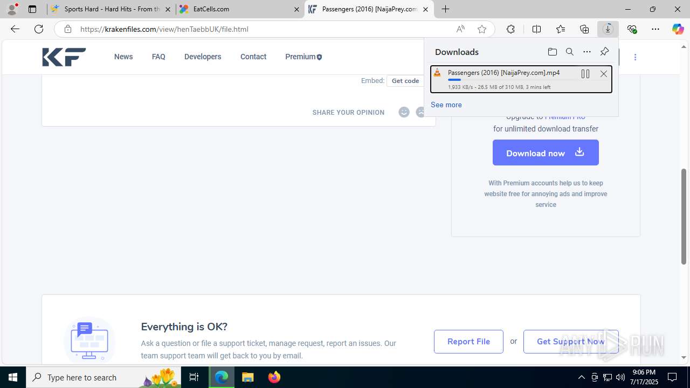690x388 pixels.
Task: Open the Collections icon
Action: pos(584,29)
